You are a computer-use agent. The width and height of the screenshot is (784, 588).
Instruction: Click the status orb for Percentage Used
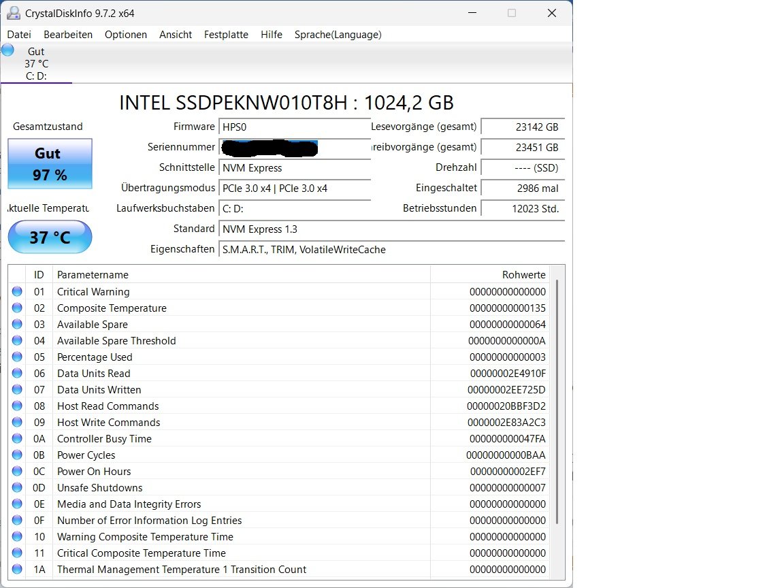tap(17, 357)
